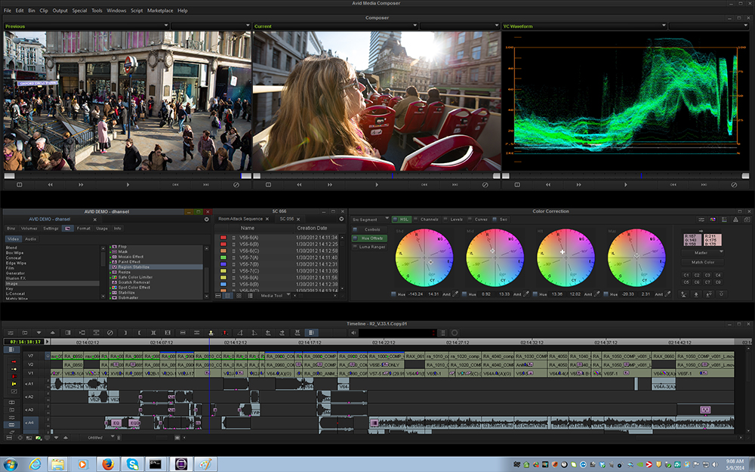Open the Media Tool dropdown in bin
Image resolution: width=755 pixels, height=472 pixels.
[274, 295]
